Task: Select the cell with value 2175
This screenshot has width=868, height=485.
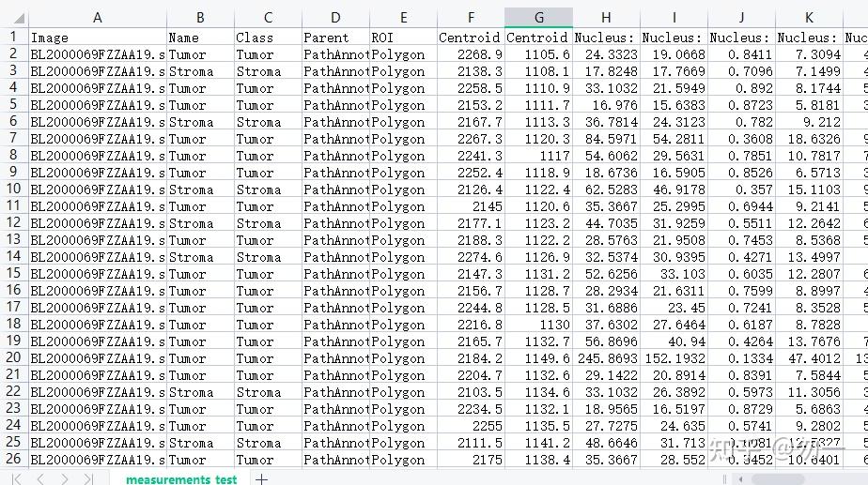Action: tap(471, 459)
